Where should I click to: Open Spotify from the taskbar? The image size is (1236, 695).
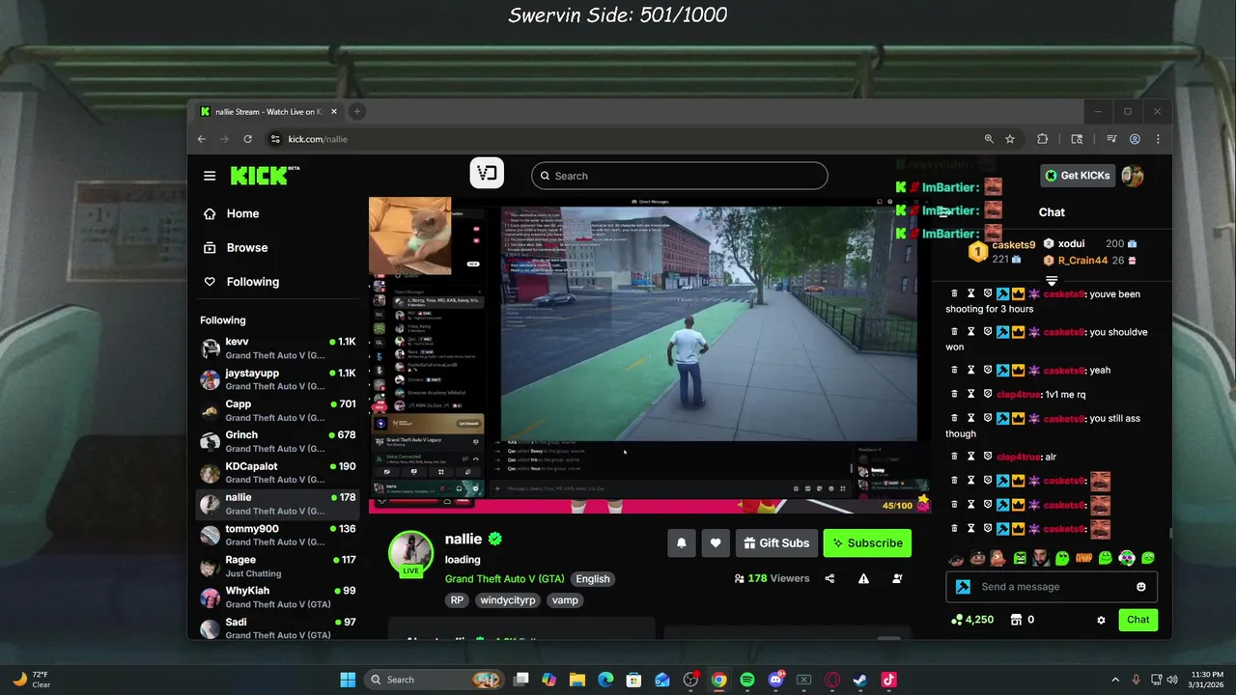tap(747, 680)
